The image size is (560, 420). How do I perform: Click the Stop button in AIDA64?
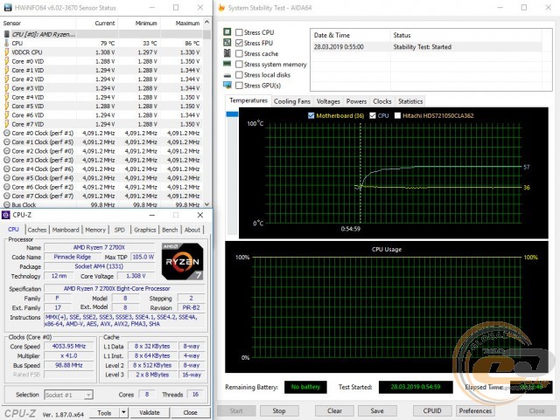(x=279, y=410)
